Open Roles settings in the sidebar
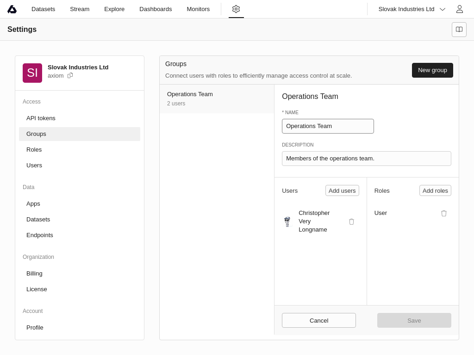Image resolution: width=474 pixels, height=355 pixels. click(34, 150)
